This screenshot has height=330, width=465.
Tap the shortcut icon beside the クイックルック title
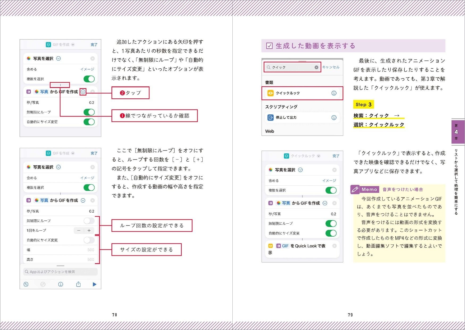[286, 156]
